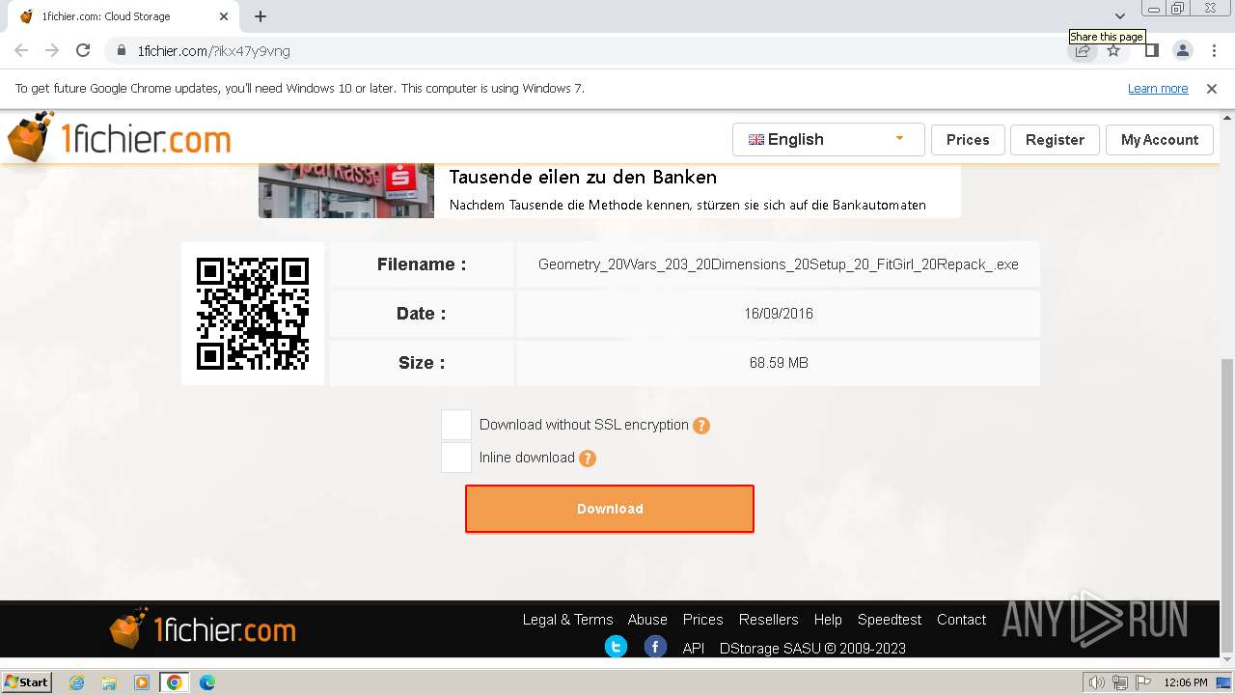Close the 1fichier.com browser tab
Screen dimensions: 1235x695
[x=224, y=16]
